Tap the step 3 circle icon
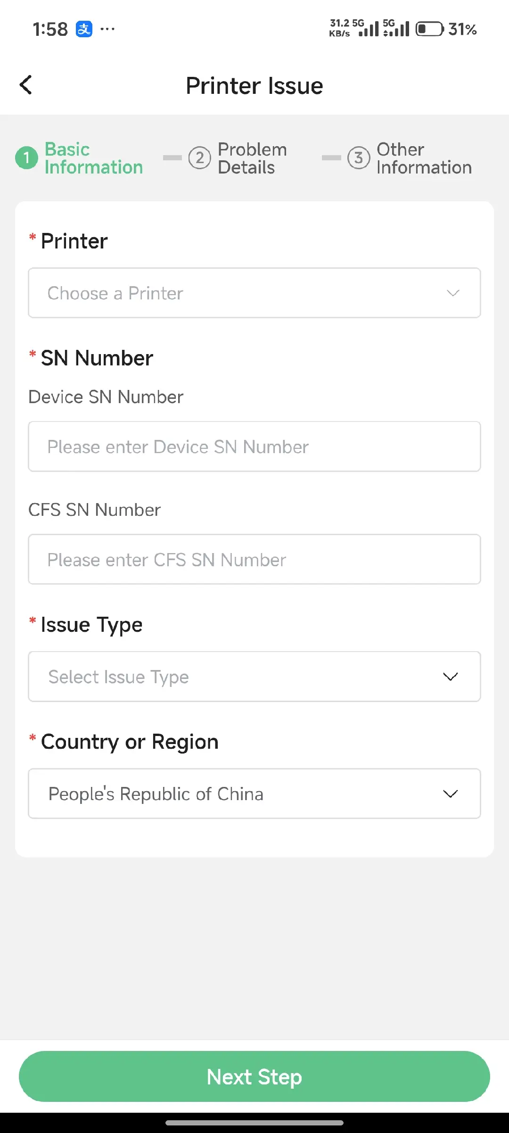 (x=358, y=158)
